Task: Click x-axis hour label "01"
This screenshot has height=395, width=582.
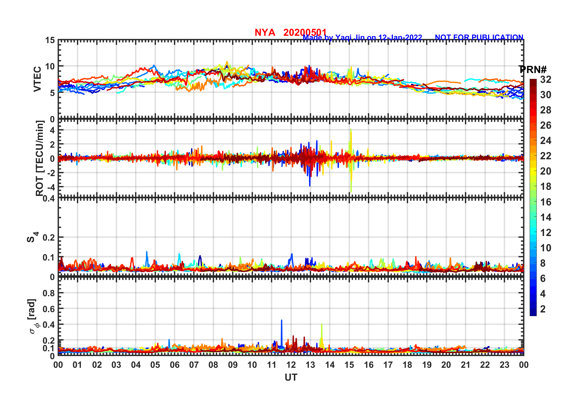Action: (x=77, y=365)
